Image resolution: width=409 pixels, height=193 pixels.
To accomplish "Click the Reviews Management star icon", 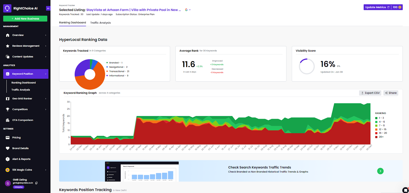I will 8,46.
